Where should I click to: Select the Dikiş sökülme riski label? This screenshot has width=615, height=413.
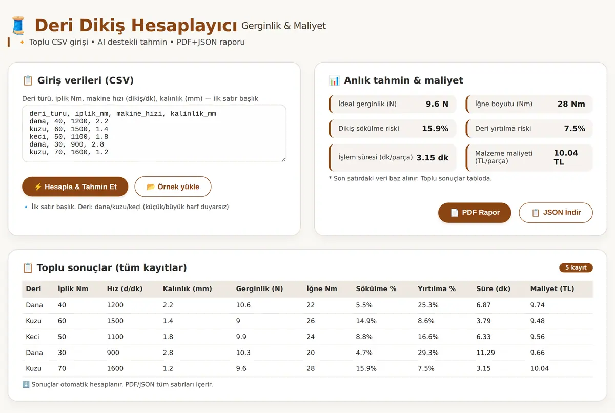coord(369,129)
